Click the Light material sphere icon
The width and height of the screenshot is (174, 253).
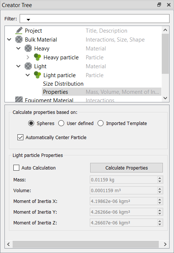coord(28,66)
